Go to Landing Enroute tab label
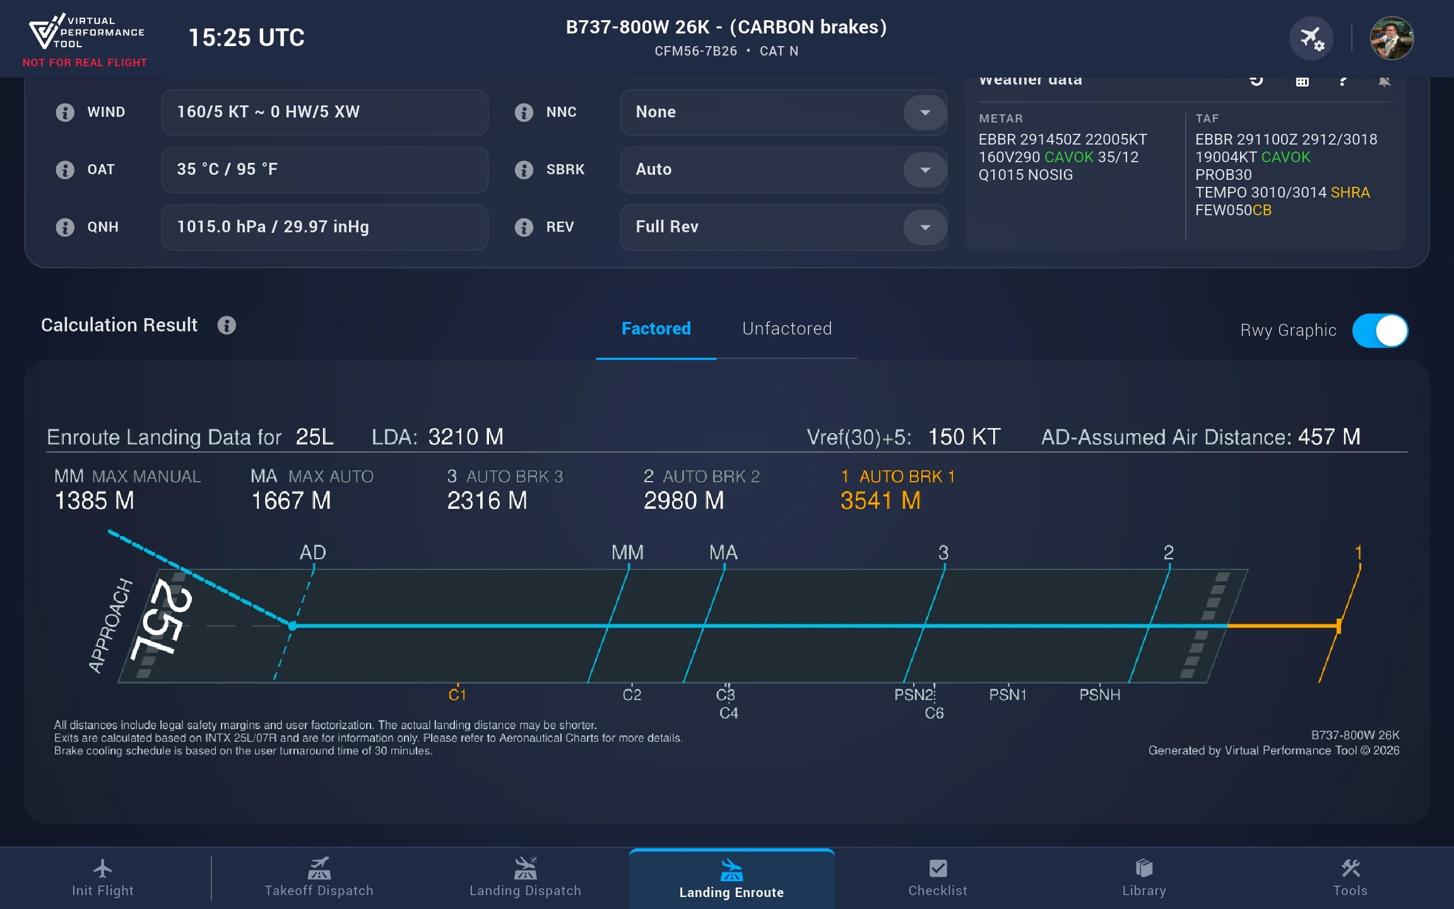Viewport: 1454px width, 909px height. point(731,893)
